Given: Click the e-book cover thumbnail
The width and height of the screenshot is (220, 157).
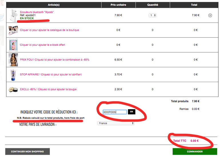Looking at the screenshot, I should tap(13, 45).
